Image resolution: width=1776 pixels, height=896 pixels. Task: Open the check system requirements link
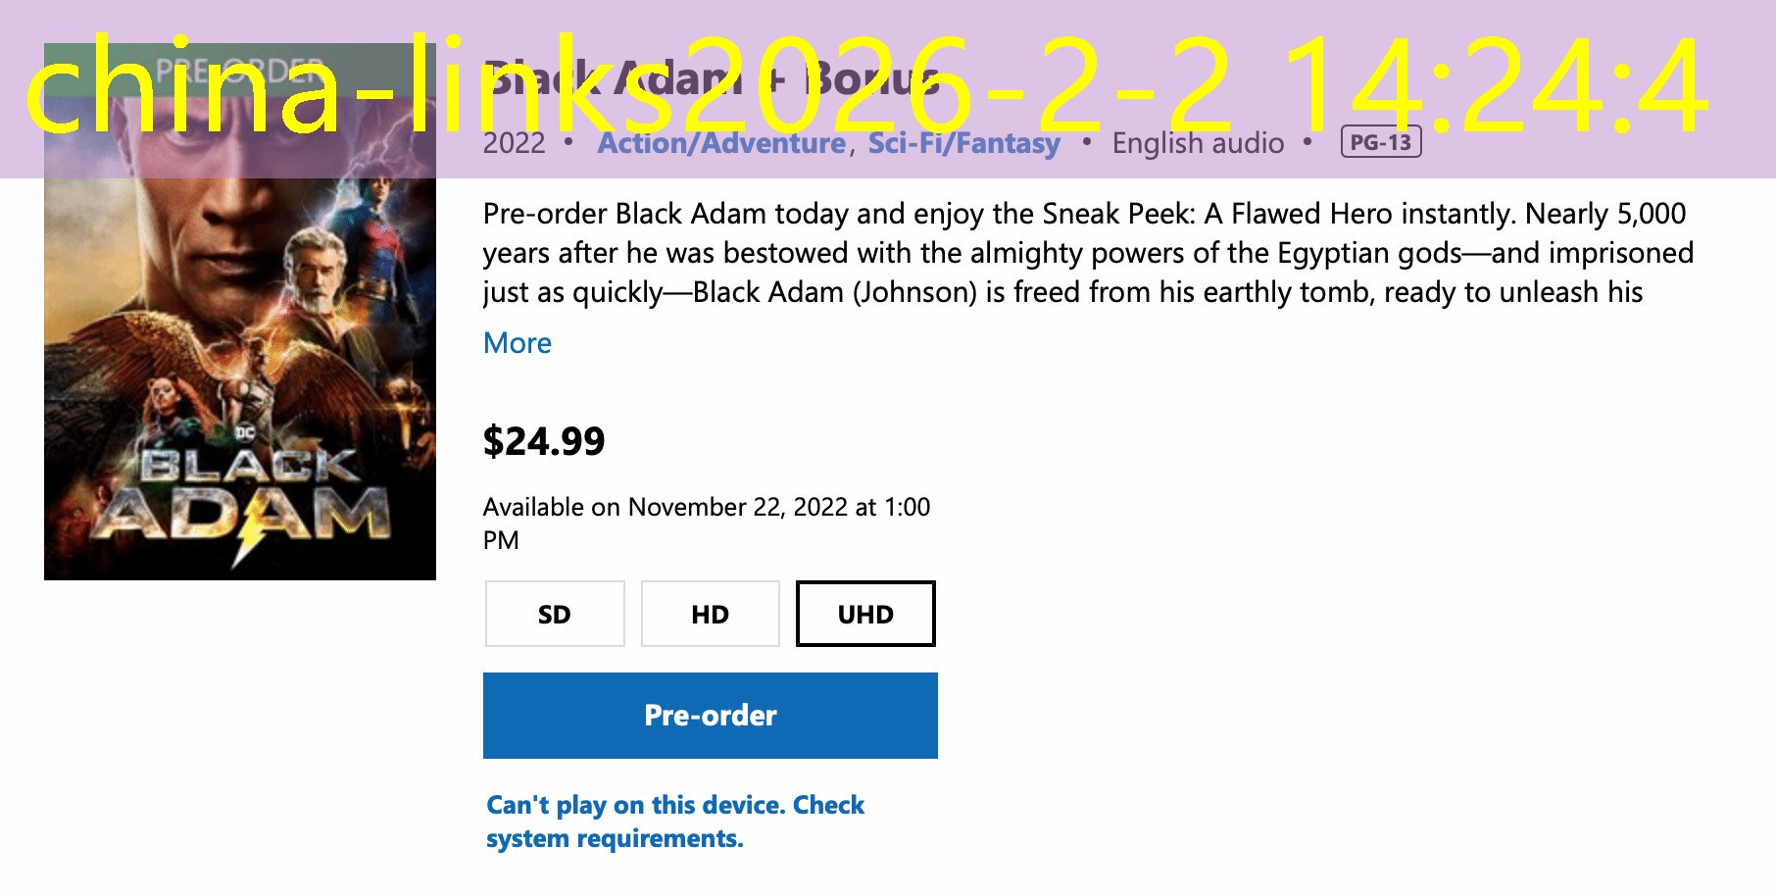(674, 821)
